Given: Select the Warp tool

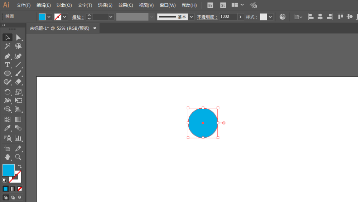Looking at the screenshot, I should pos(7,100).
